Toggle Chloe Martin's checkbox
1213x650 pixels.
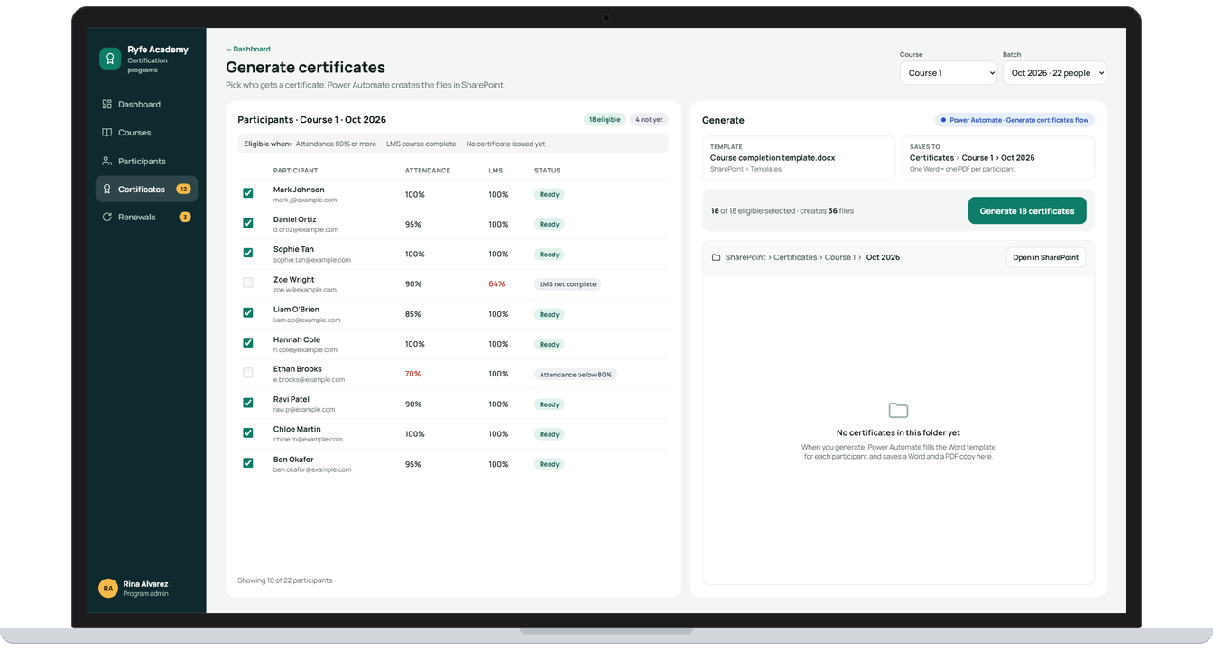coord(248,433)
